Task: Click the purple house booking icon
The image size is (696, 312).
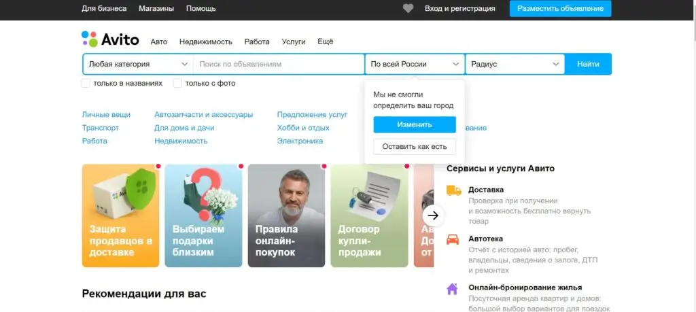Action: (453, 288)
